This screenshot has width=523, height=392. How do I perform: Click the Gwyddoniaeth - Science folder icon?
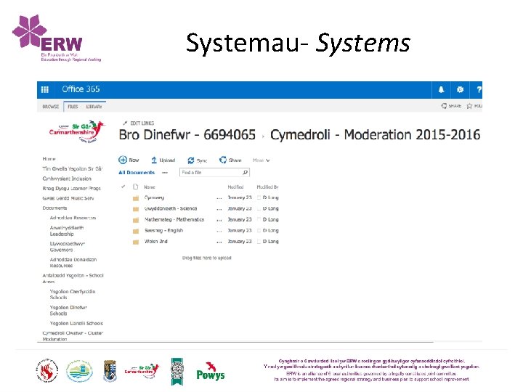(136, 209)
